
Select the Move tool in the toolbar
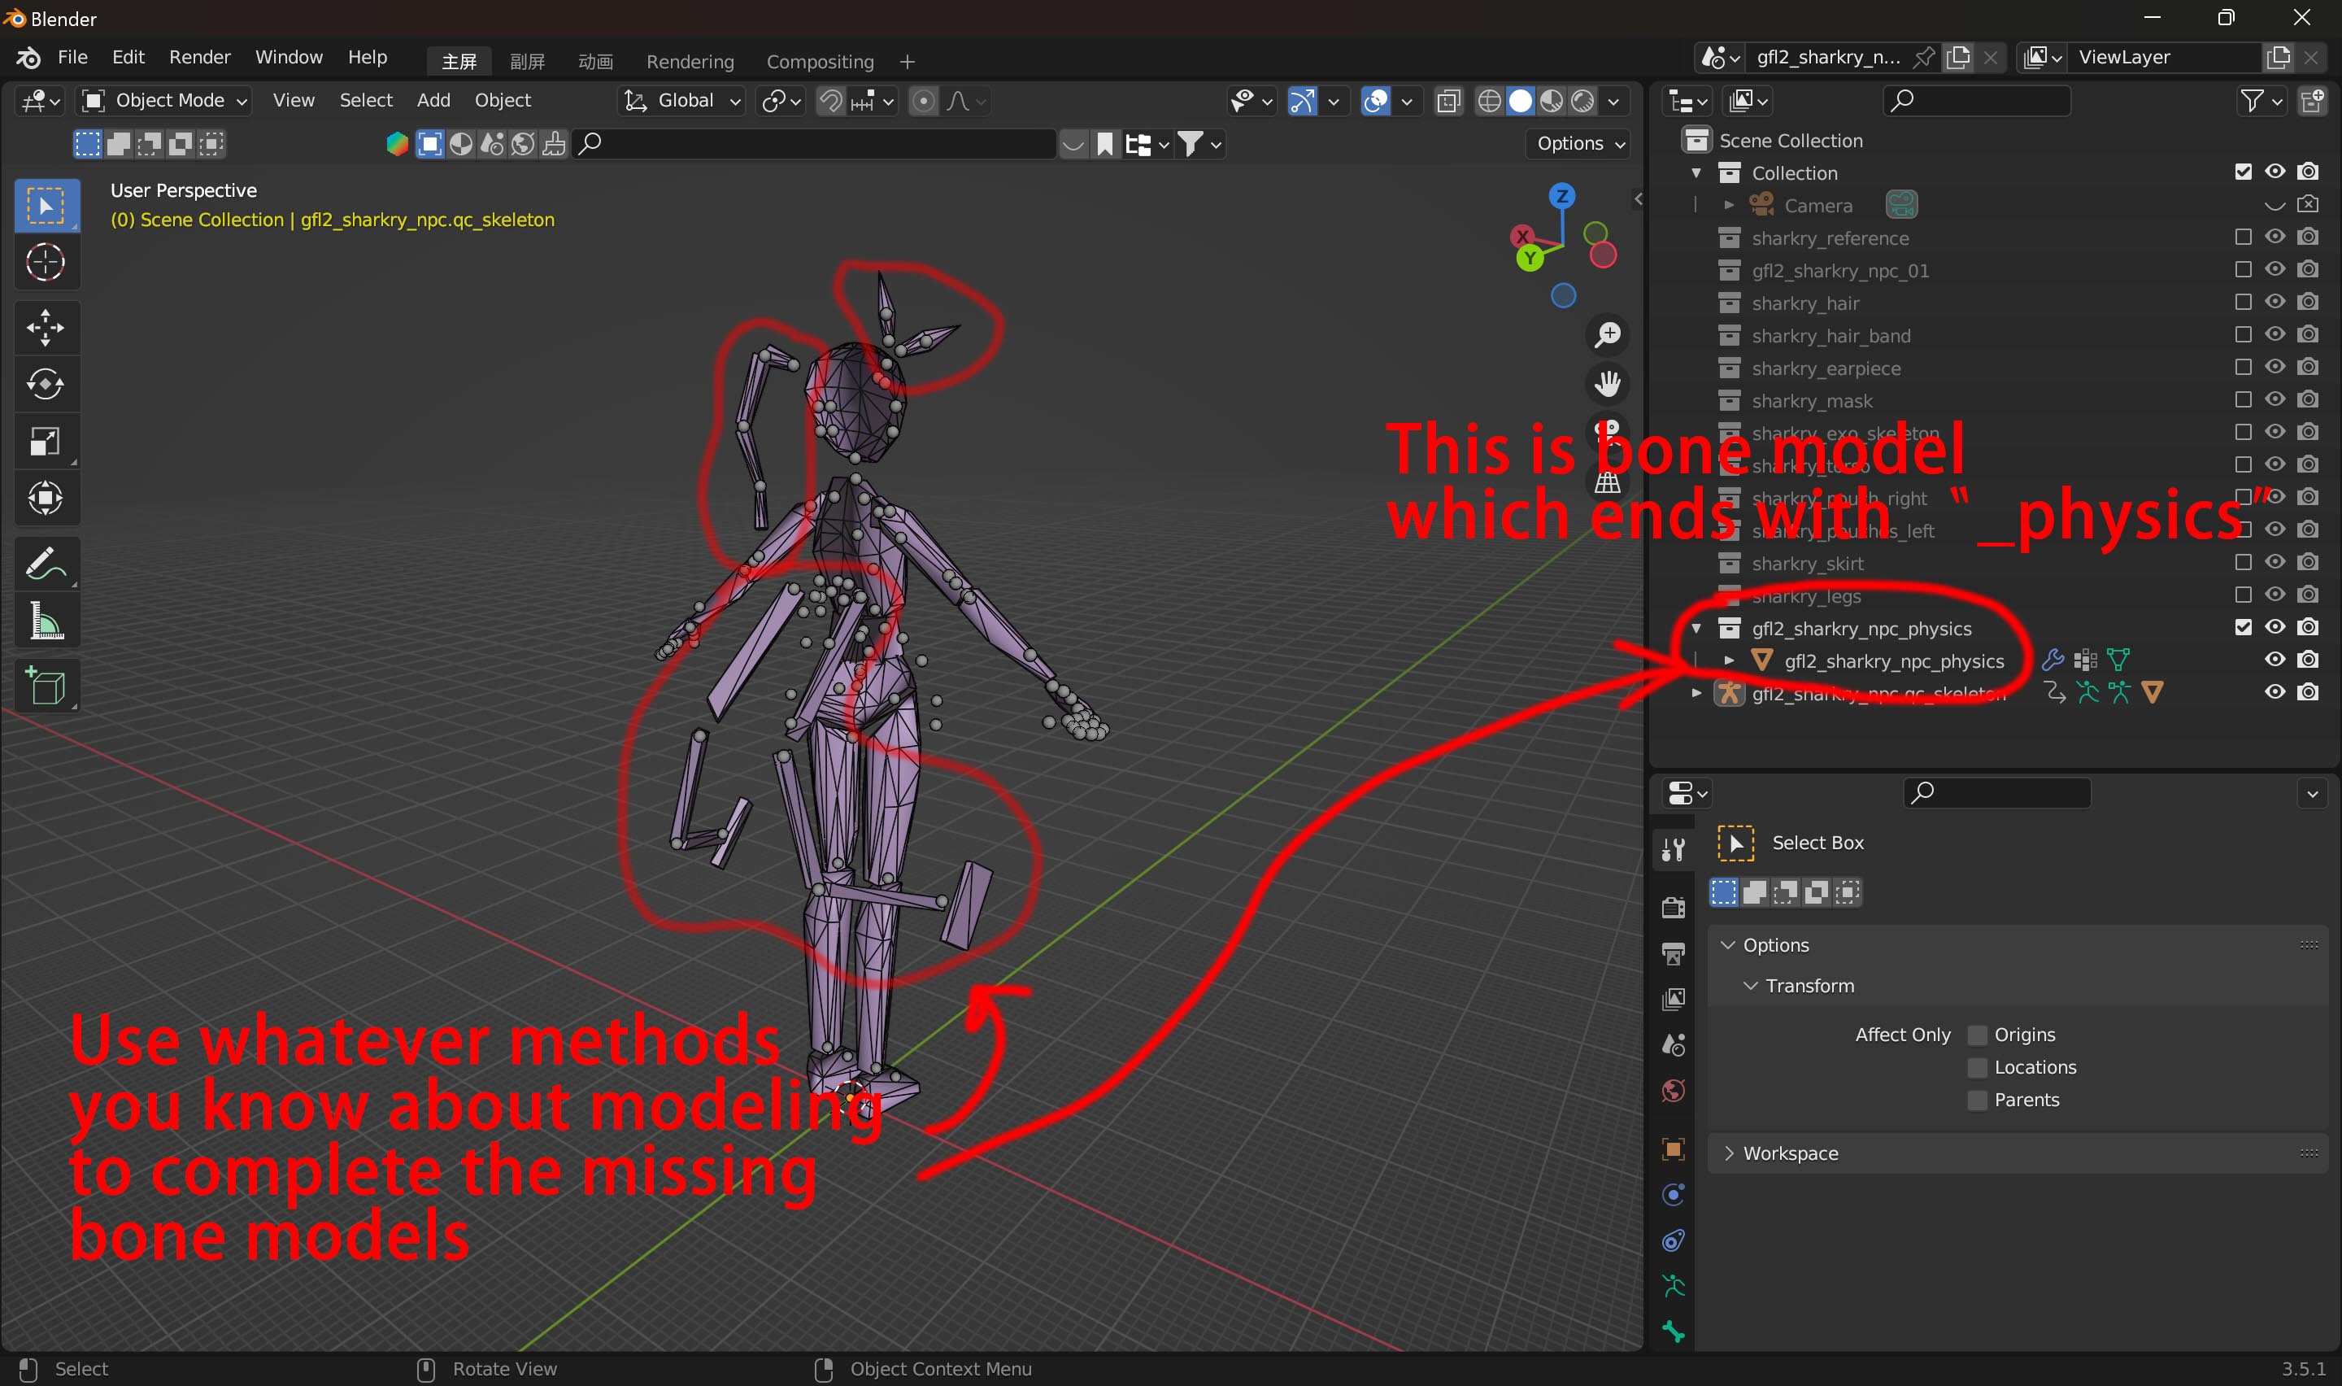[45, 328]
